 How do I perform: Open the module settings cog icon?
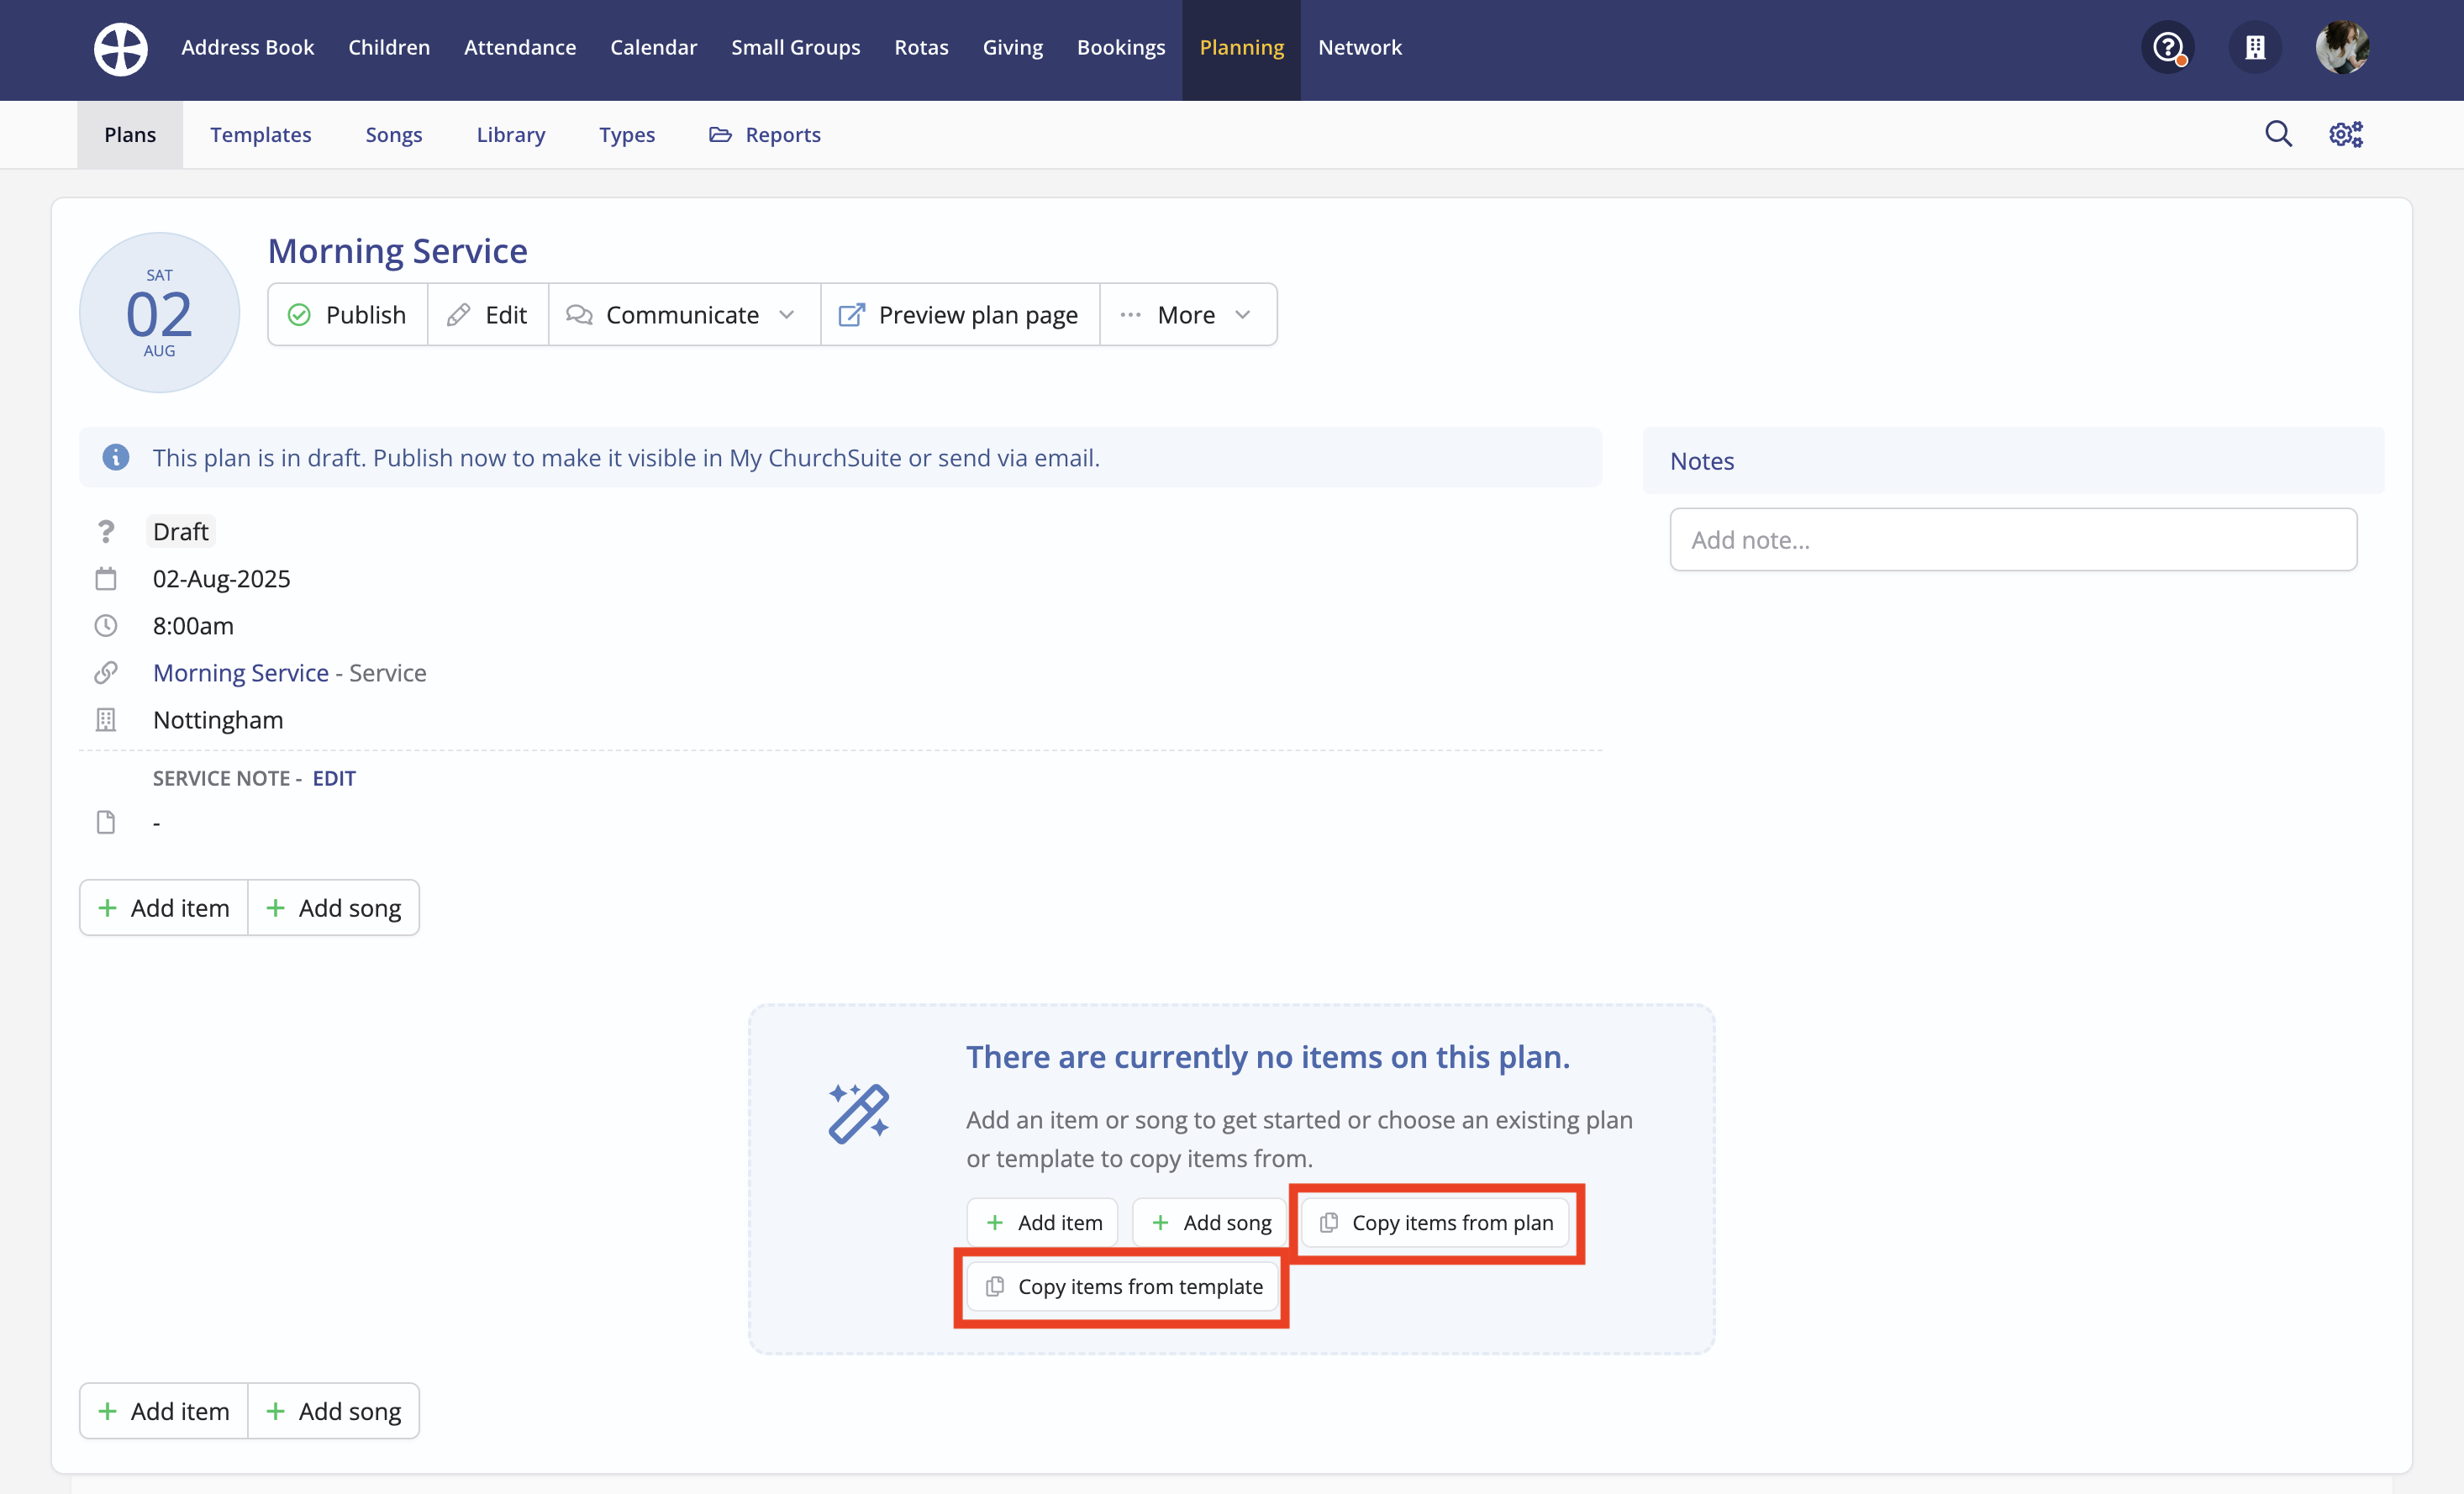pyautogui.click(x=2346, y=134)
